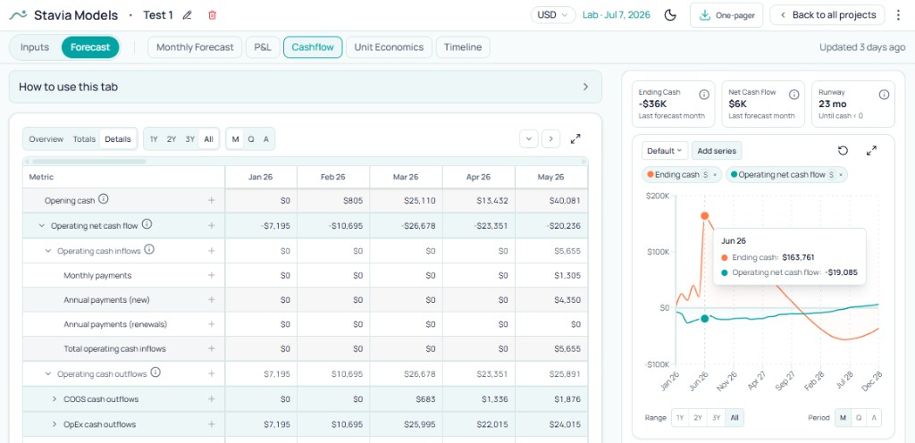The width and height of the screenshot is (915, 443).
Task: Select Overview table view
Action: [46, 139]
